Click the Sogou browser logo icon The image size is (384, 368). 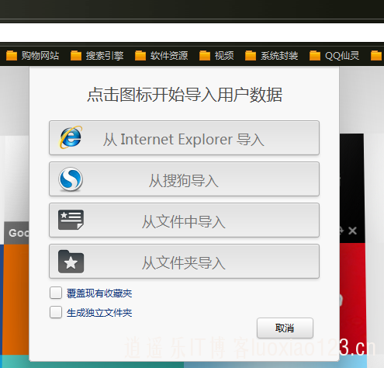[71, 179]
